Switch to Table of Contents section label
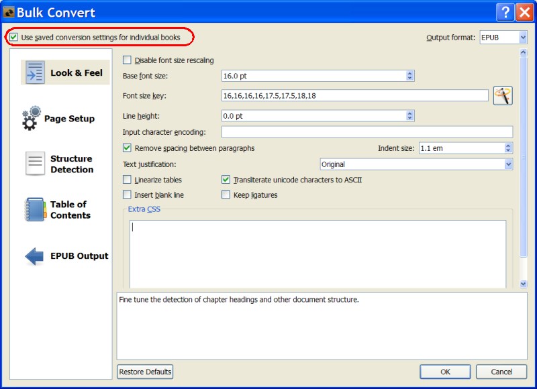 pos(70,209)
